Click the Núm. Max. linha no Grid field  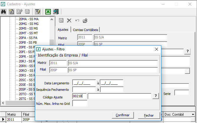coord(80,103)
